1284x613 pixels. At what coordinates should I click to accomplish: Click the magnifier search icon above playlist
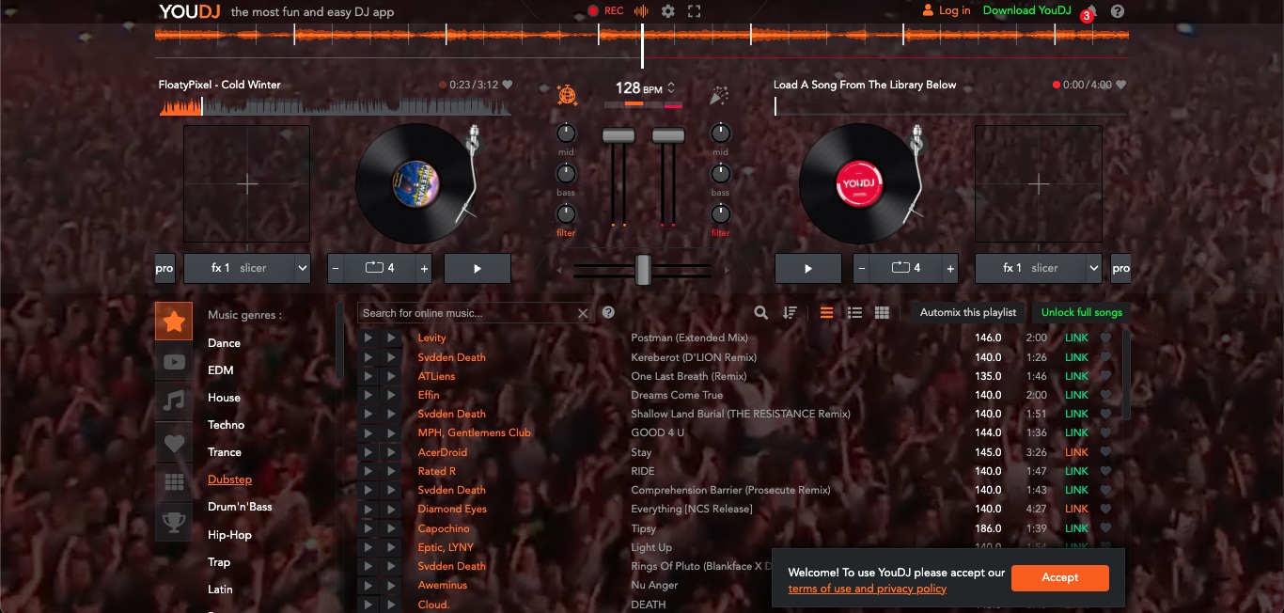761,313
